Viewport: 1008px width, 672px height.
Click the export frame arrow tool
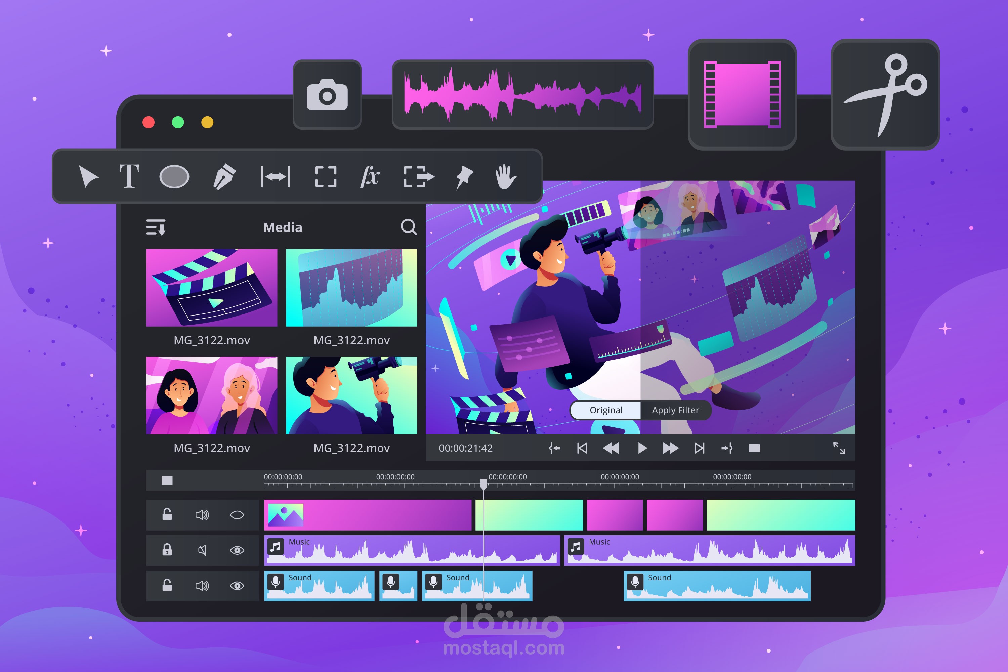[x=419, y=177]
